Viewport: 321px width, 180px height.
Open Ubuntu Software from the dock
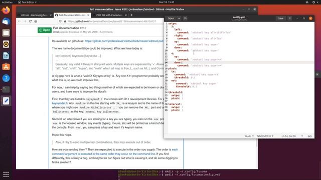point(6,66)
